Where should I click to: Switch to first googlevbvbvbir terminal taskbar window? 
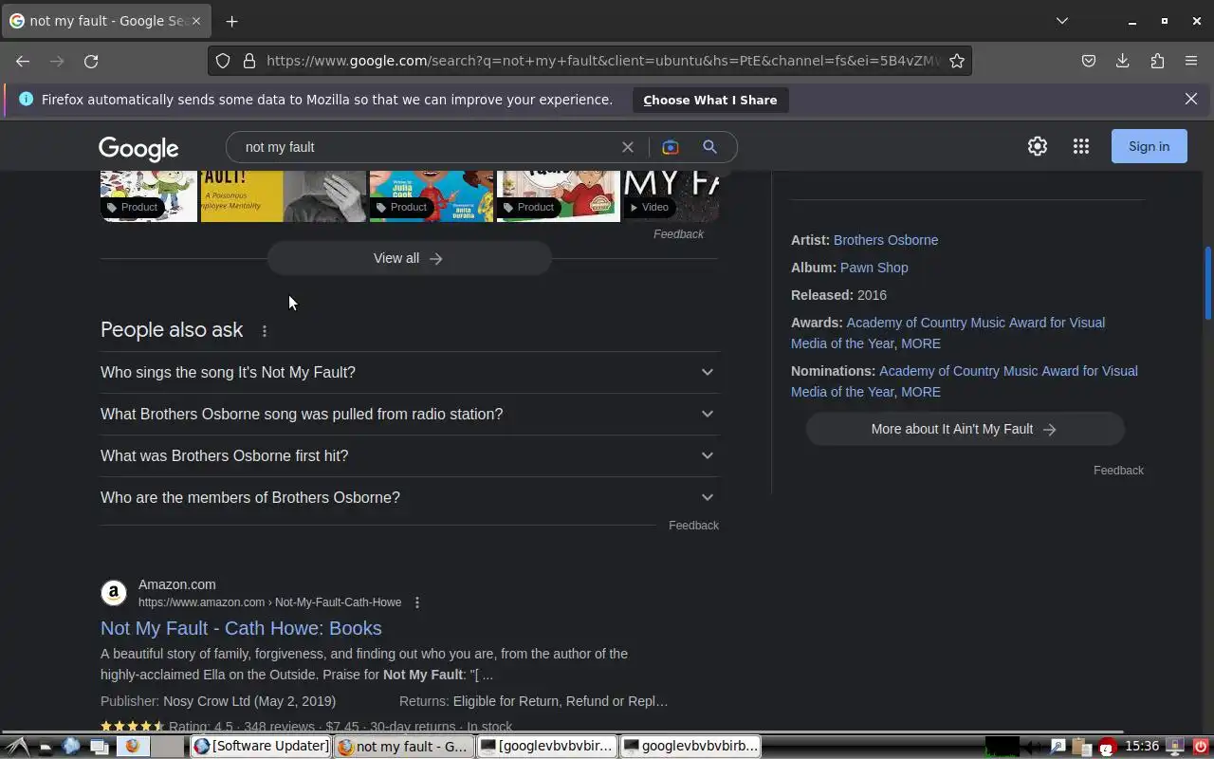546,747
